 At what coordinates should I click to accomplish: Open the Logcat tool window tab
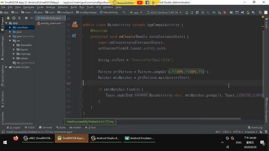[13, 128]
